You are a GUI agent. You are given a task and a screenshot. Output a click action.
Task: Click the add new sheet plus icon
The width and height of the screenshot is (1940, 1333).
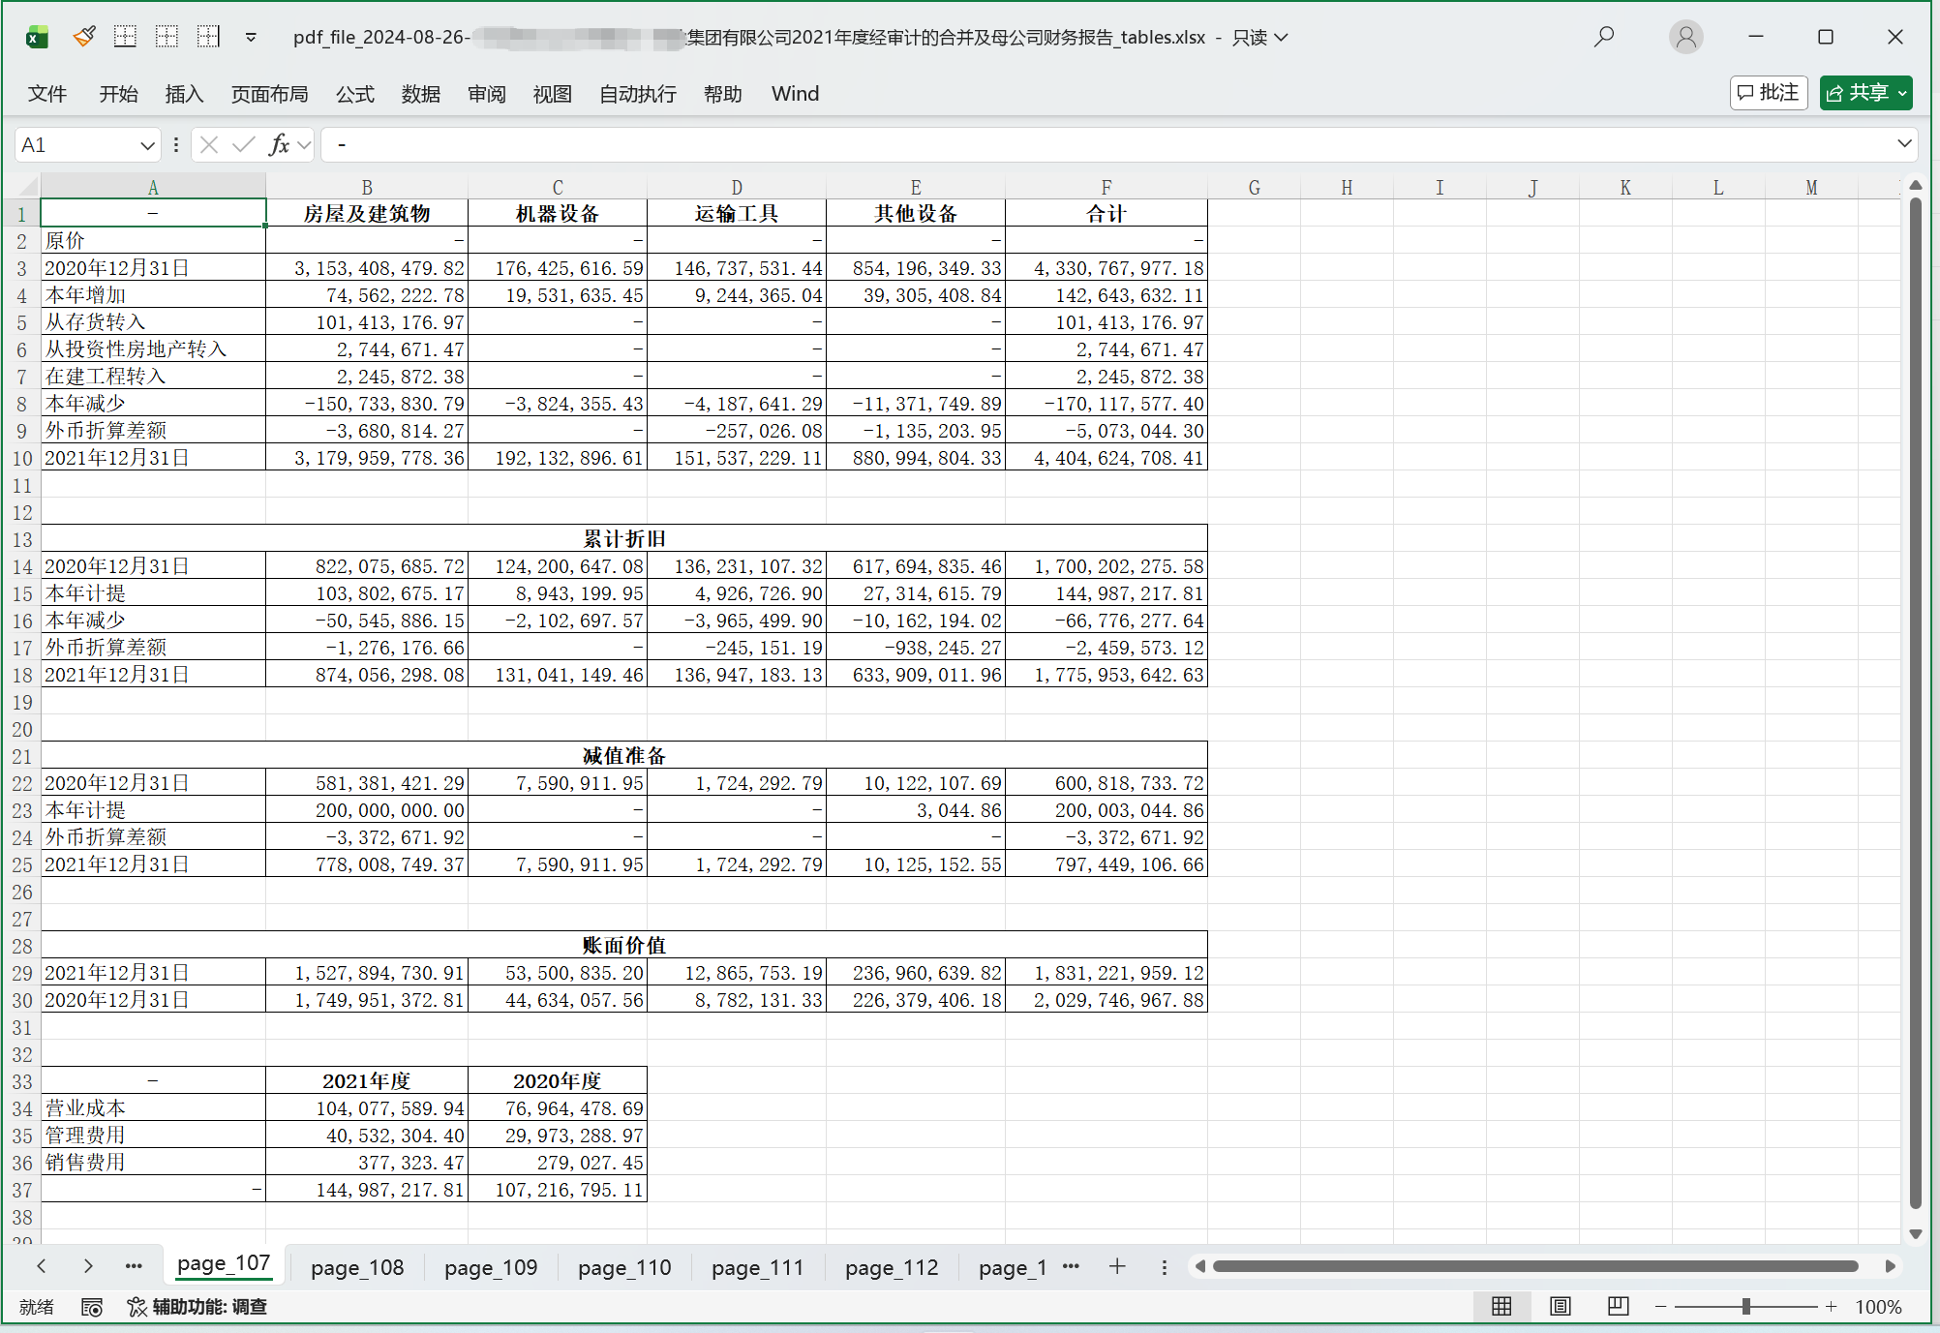1117,1266
